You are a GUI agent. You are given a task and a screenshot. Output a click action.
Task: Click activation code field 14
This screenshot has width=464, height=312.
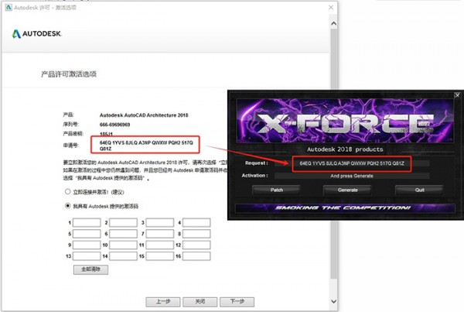point(123,256)
